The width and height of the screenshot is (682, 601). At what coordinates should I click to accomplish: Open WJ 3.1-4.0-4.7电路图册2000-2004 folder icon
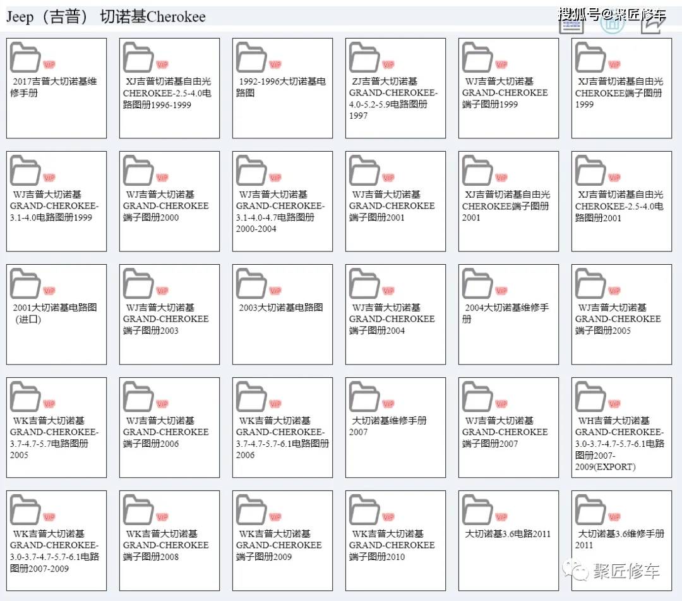tap(251, 170)
